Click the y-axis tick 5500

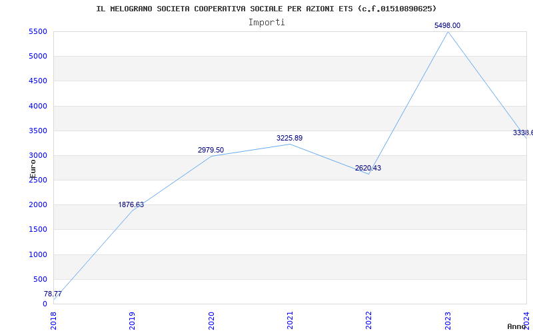tap(38, 31)
